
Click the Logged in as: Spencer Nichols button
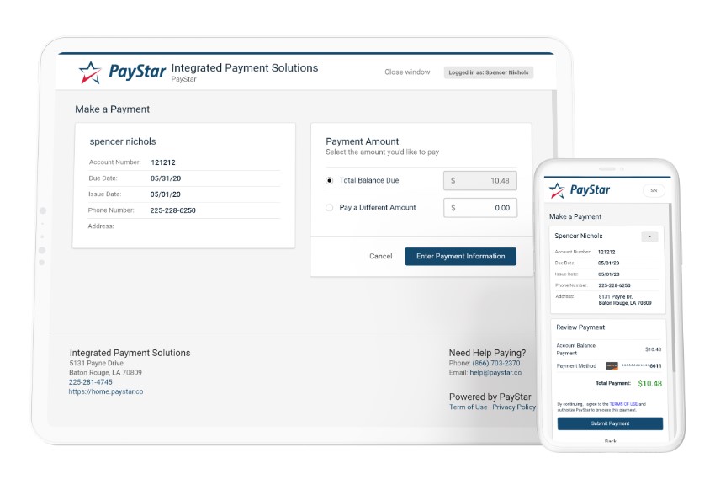[x=489, y=72]
